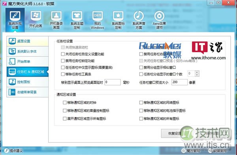237x155 pixels.
Task: Click the 任务栏窗口预览大小 pixel input field
Action: point(179,82)
